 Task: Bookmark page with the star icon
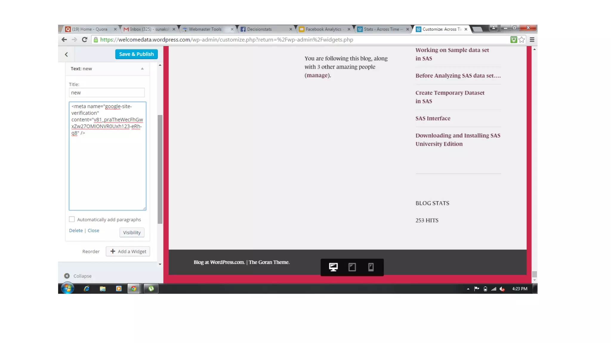pos(521,40)
